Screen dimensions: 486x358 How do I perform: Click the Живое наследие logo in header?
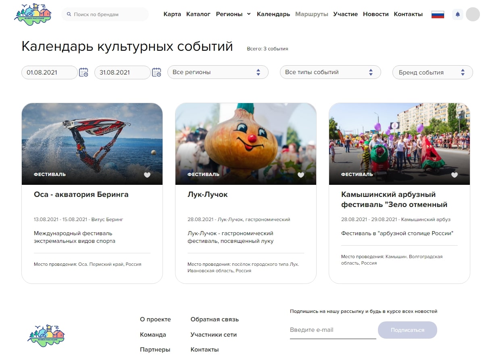33,14
